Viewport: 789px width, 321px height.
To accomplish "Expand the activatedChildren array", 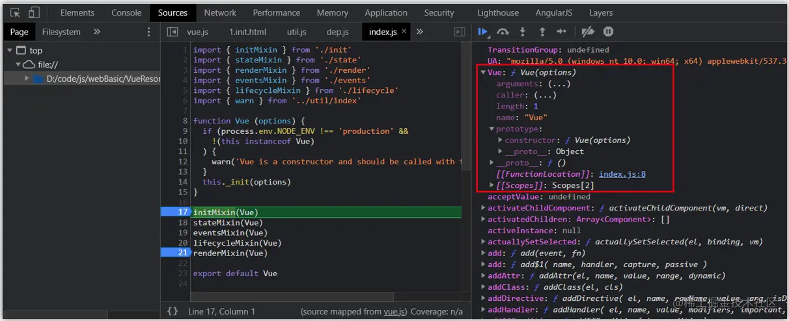I will coord(483,220).
